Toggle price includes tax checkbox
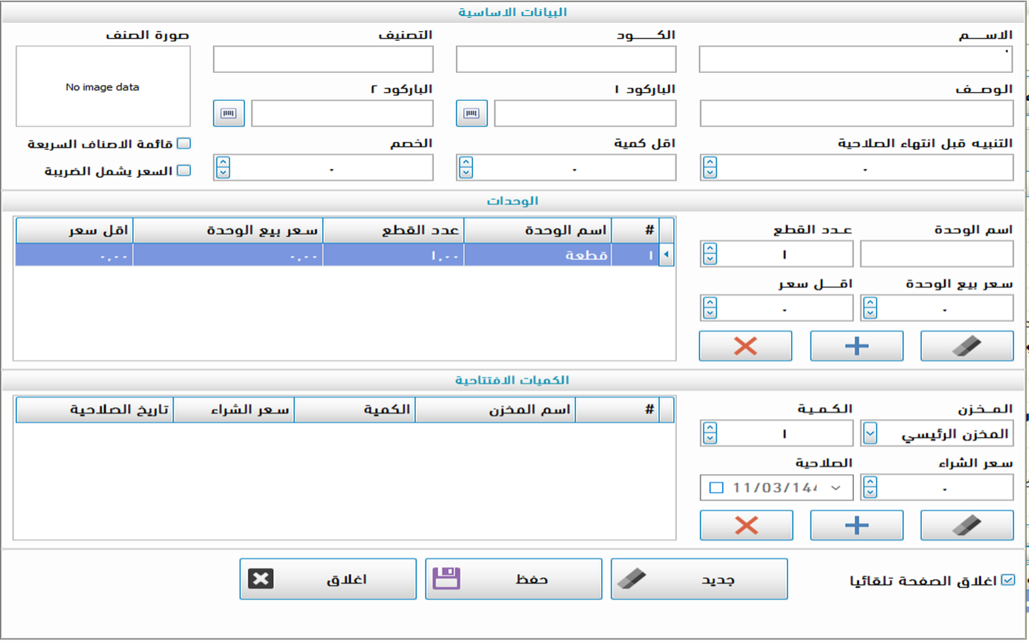 coord(184,171)
